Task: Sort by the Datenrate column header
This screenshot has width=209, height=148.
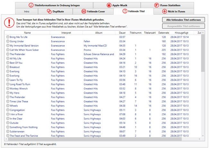Action: coord(164,33)
